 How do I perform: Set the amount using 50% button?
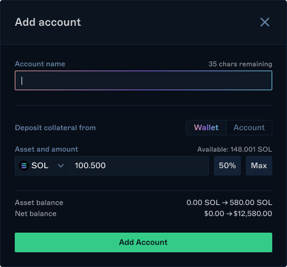227,166
